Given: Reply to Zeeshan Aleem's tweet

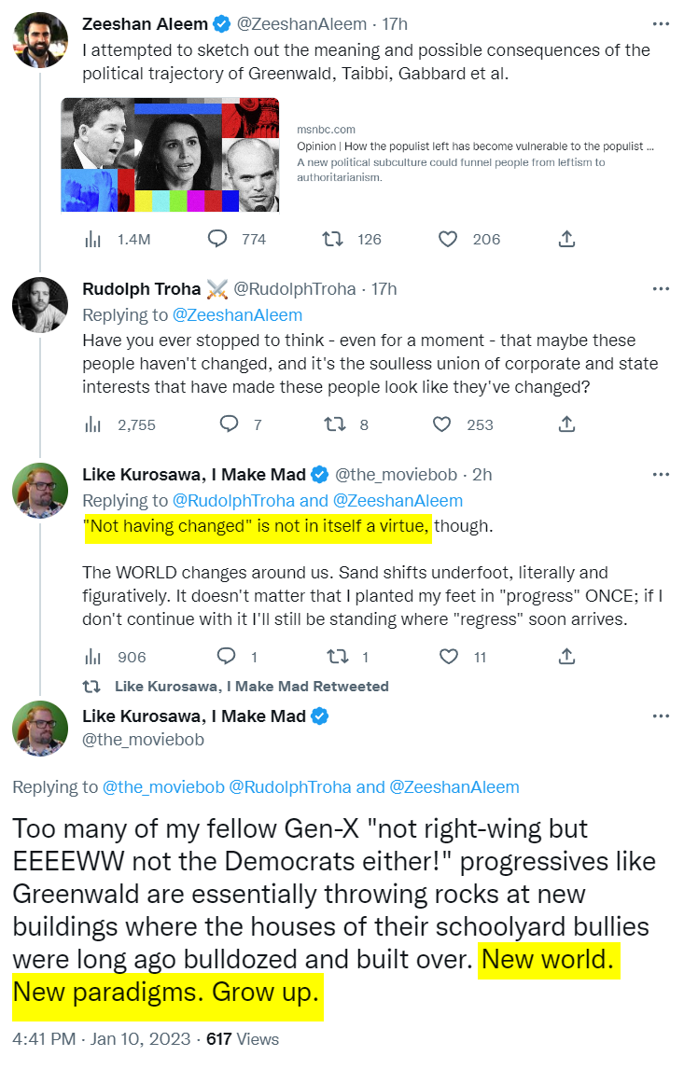Looking at the screenshot, I should point(217,239).
